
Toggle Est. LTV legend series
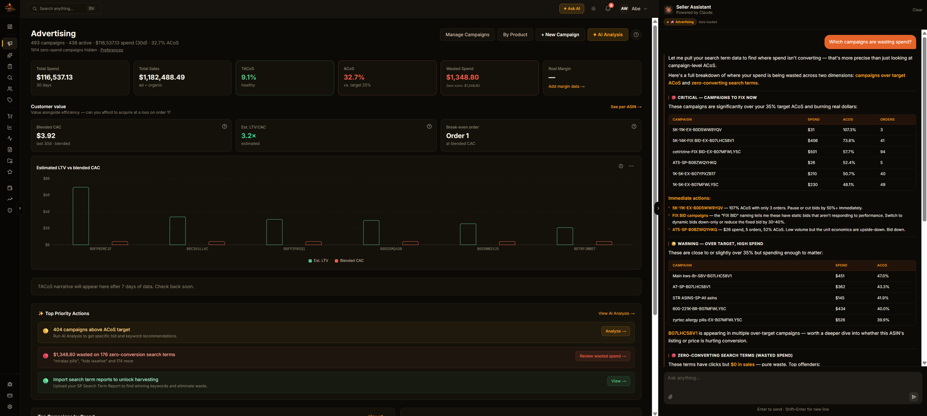point(319,261)
